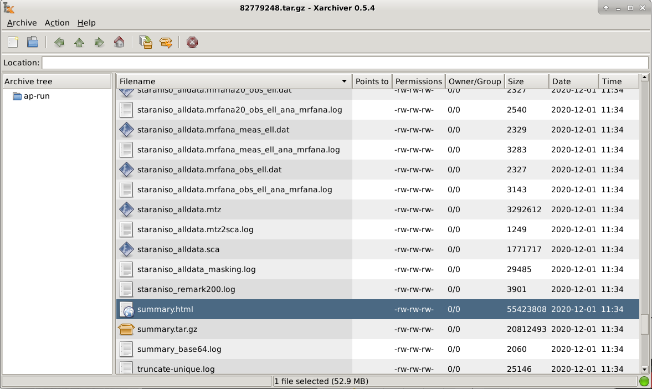Viewport: 652px width, 389px height.
Task: Click the Extract files toolbar icon
Action: (x=166, y=42)
